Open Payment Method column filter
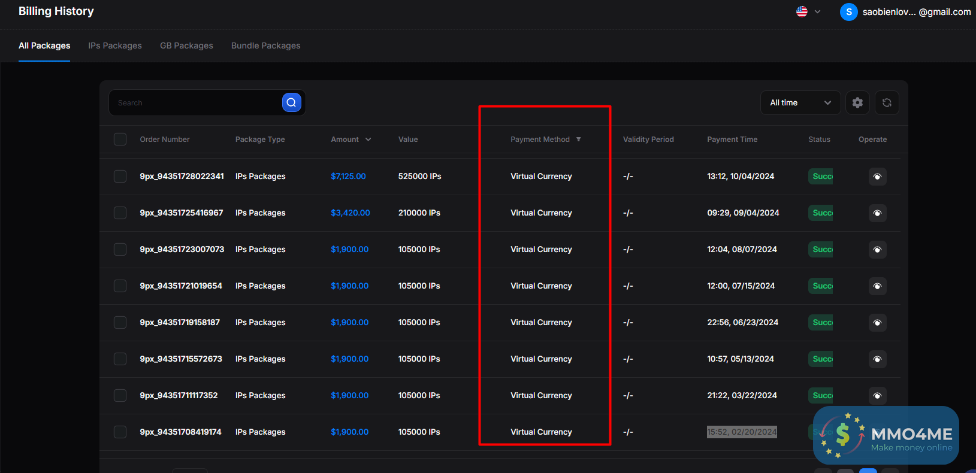The width and height of the screenshot is (976, 473). [578, 140]
